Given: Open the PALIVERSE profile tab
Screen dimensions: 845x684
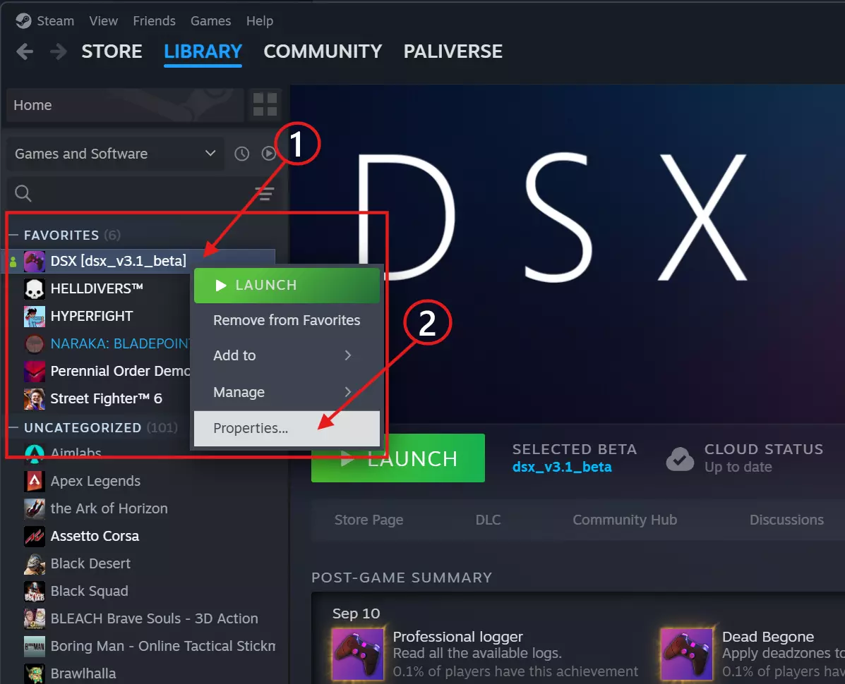Looking at the screenshot, I should [453, 51].
